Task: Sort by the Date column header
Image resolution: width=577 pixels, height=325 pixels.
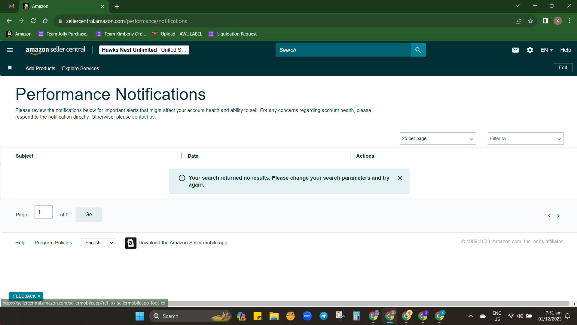Action: click(193, 156)
